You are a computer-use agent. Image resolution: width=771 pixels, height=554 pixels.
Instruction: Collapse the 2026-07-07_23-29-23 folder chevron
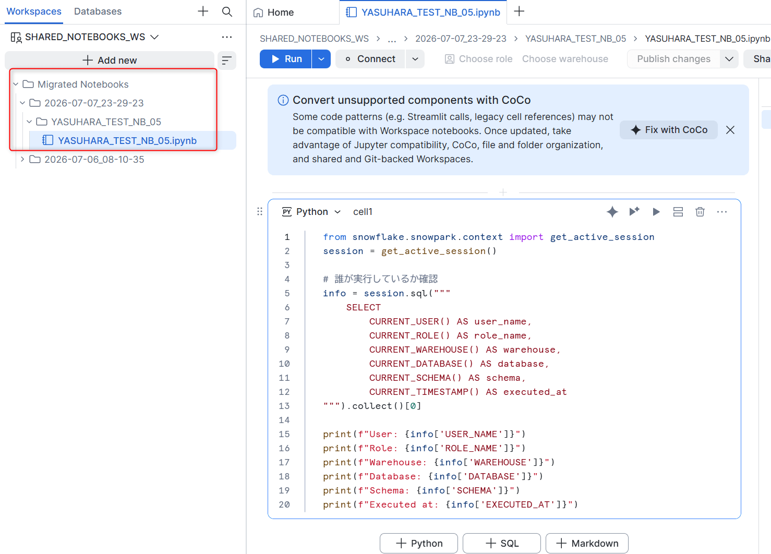point(22,103)
